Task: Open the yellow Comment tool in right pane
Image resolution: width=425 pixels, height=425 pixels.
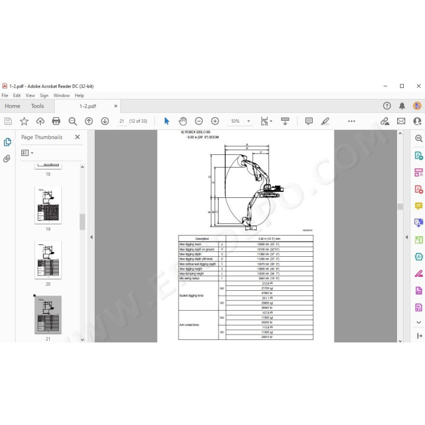Action: coord(419,206)
